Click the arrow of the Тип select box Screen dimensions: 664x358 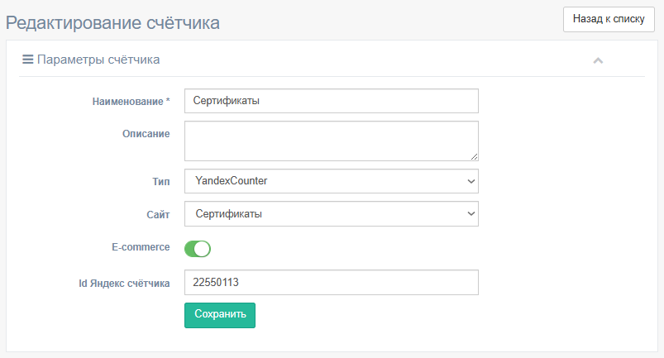tap(471, 181)
